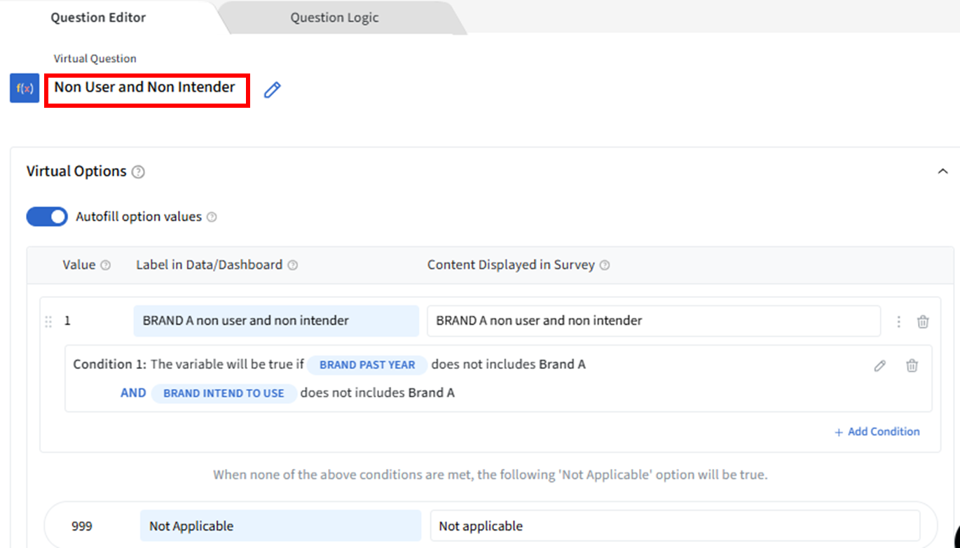Click help icon beside Virtual Options heading
960x548 pixels.
(138, 172)
